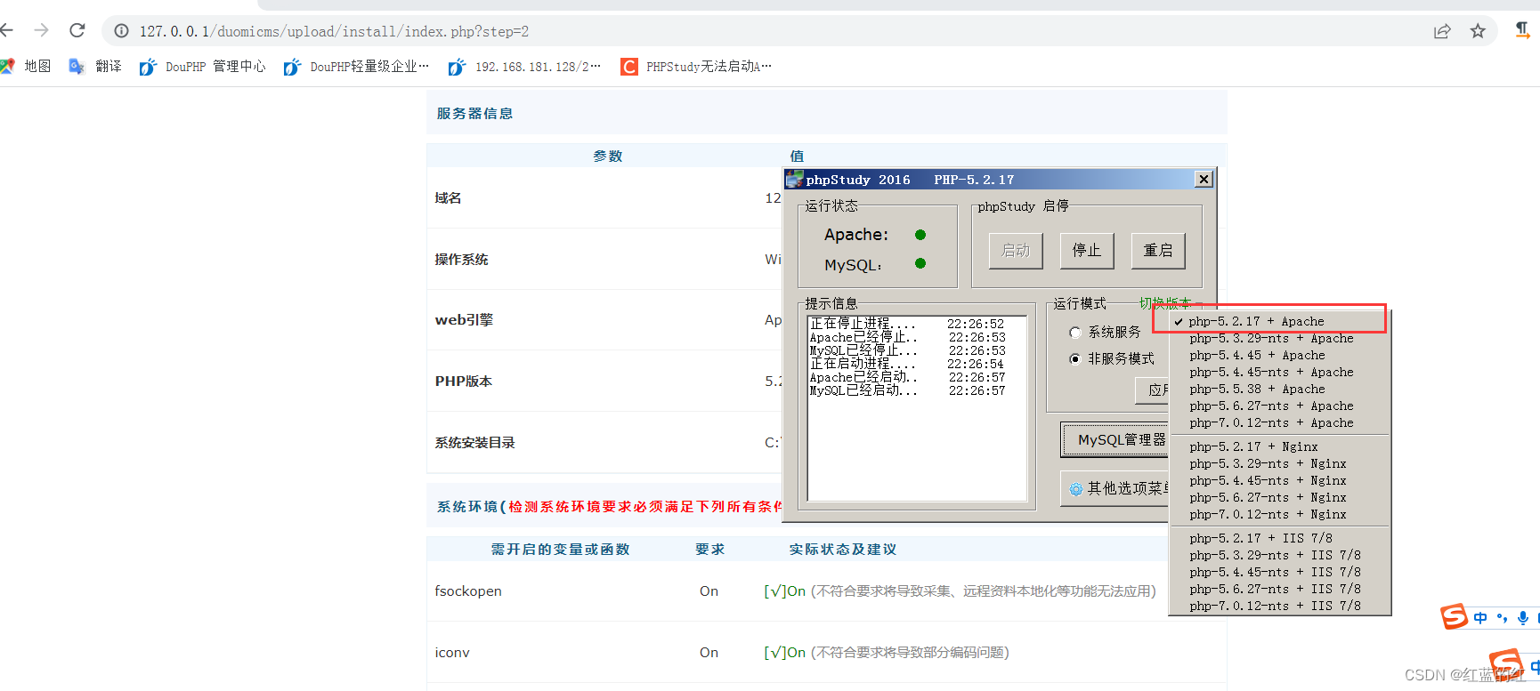Click the browser forward arrow
This screenshot has height=691, width=1540.
41,31
